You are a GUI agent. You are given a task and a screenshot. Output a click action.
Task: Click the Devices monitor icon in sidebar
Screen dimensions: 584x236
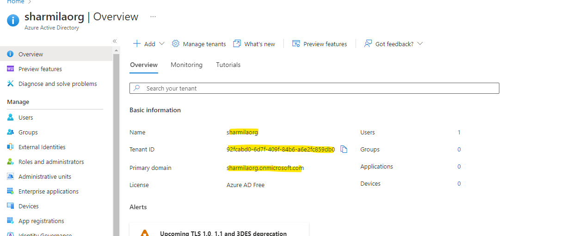click(x=10, y=206)
